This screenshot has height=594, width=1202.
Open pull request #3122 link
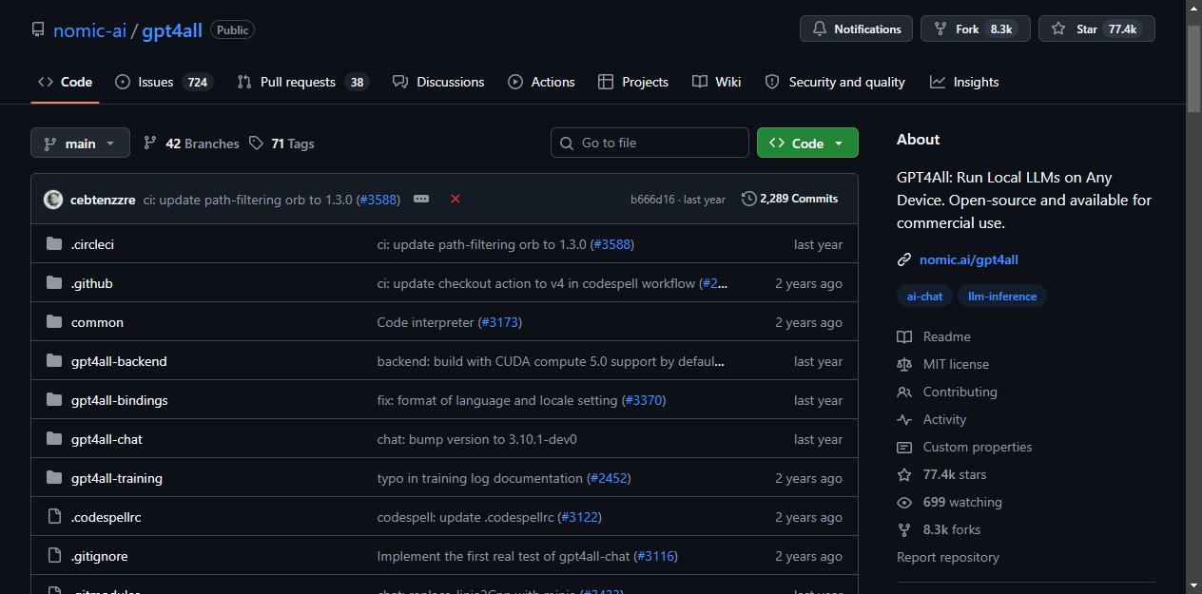click(580, 517)
